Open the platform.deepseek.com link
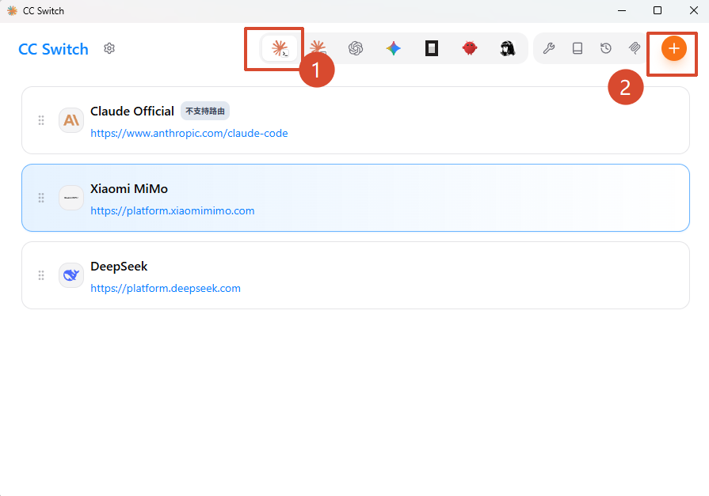 pyautogui.click(x=166, y=289)
